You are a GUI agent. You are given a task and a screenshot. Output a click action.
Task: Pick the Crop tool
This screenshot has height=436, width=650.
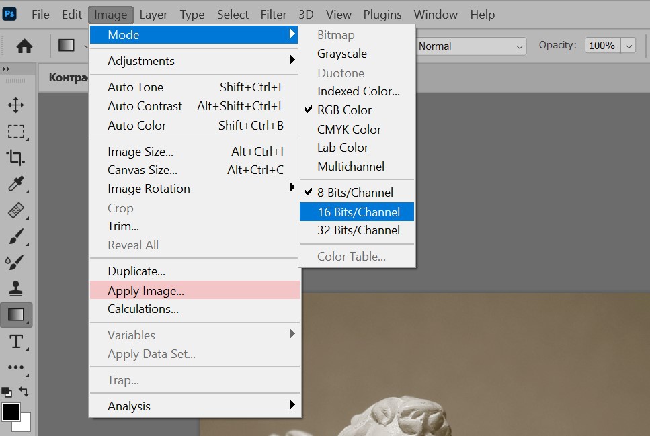tap(15, 157)
